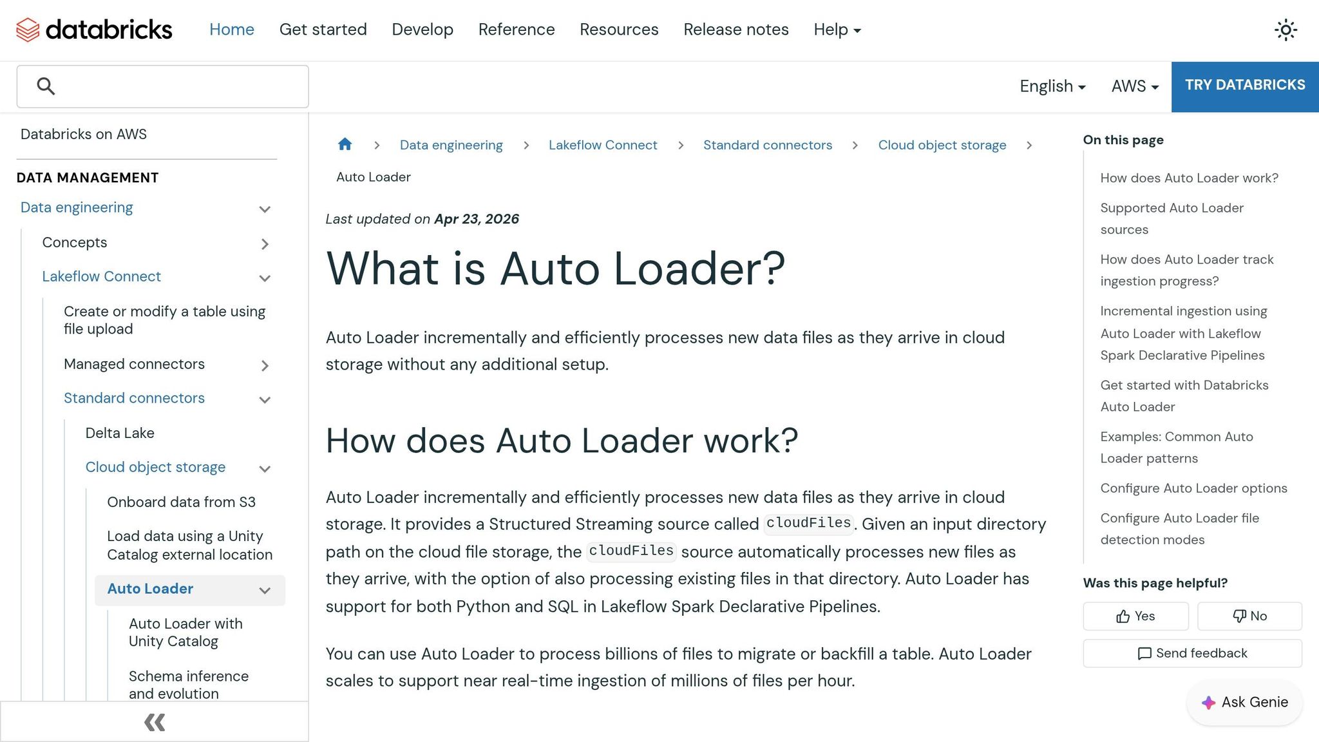Image resolution: width=1319 pixels, height=742 pixels.
Task: Select Release notes in the navigation bar
Action: point(736,30)
